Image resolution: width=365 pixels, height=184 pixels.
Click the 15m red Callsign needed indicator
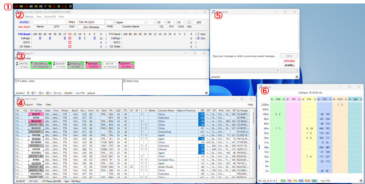(x=69, y=38)
